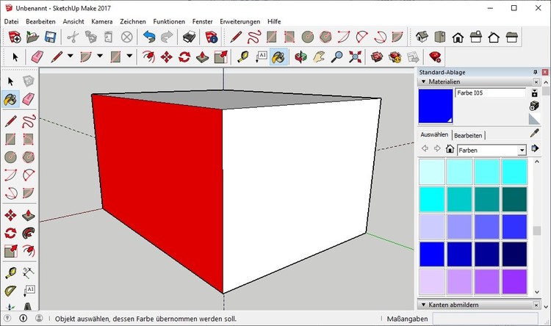Viewport: 551px width, 326px height.
Task: Click the info icon in status bar
Action: pyautogui.click(x=24, y=318)
